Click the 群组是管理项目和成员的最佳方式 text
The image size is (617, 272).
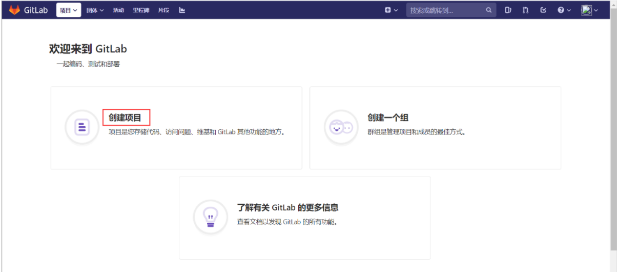(x=417, y=132)
